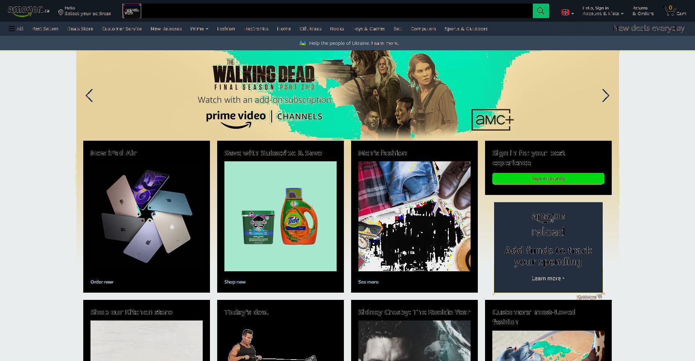695x361 pixels.
Task: Click the AMC+ logo in banner
Action: click(493, 120)
